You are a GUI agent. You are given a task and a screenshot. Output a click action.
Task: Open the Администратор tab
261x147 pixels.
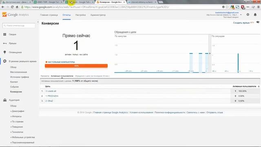(x=98, y=15)
